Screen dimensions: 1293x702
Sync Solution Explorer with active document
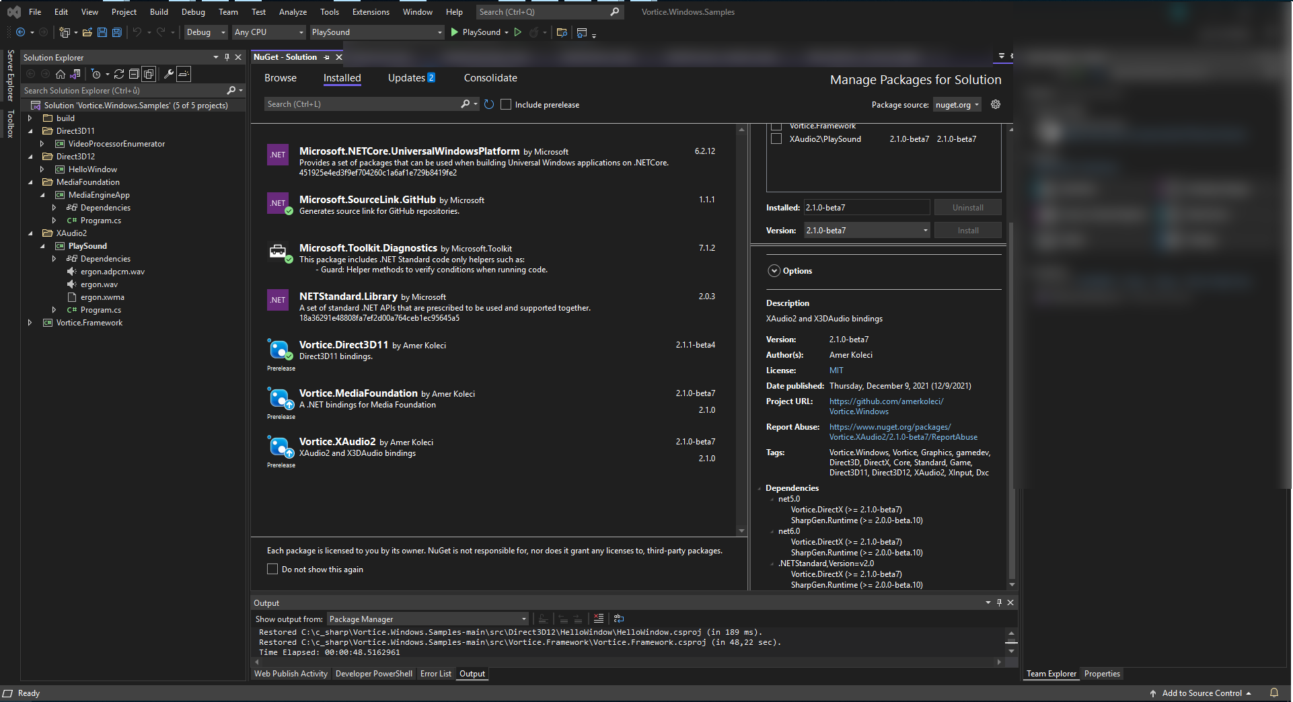point(75,74)
